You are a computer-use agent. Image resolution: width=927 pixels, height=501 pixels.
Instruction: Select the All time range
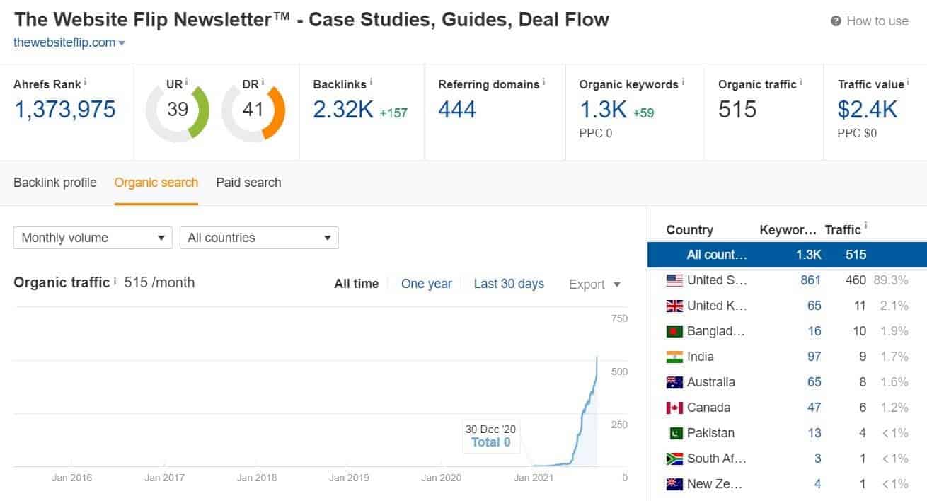click(x=357, y=284)
